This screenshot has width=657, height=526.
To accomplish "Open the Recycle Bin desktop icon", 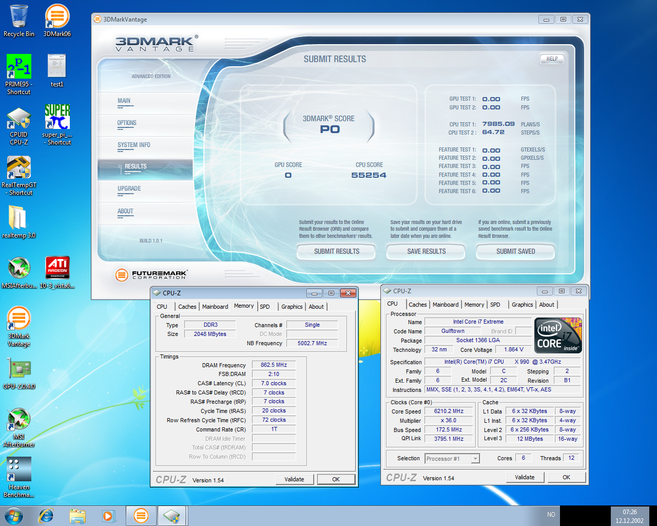I will [18, 21].
